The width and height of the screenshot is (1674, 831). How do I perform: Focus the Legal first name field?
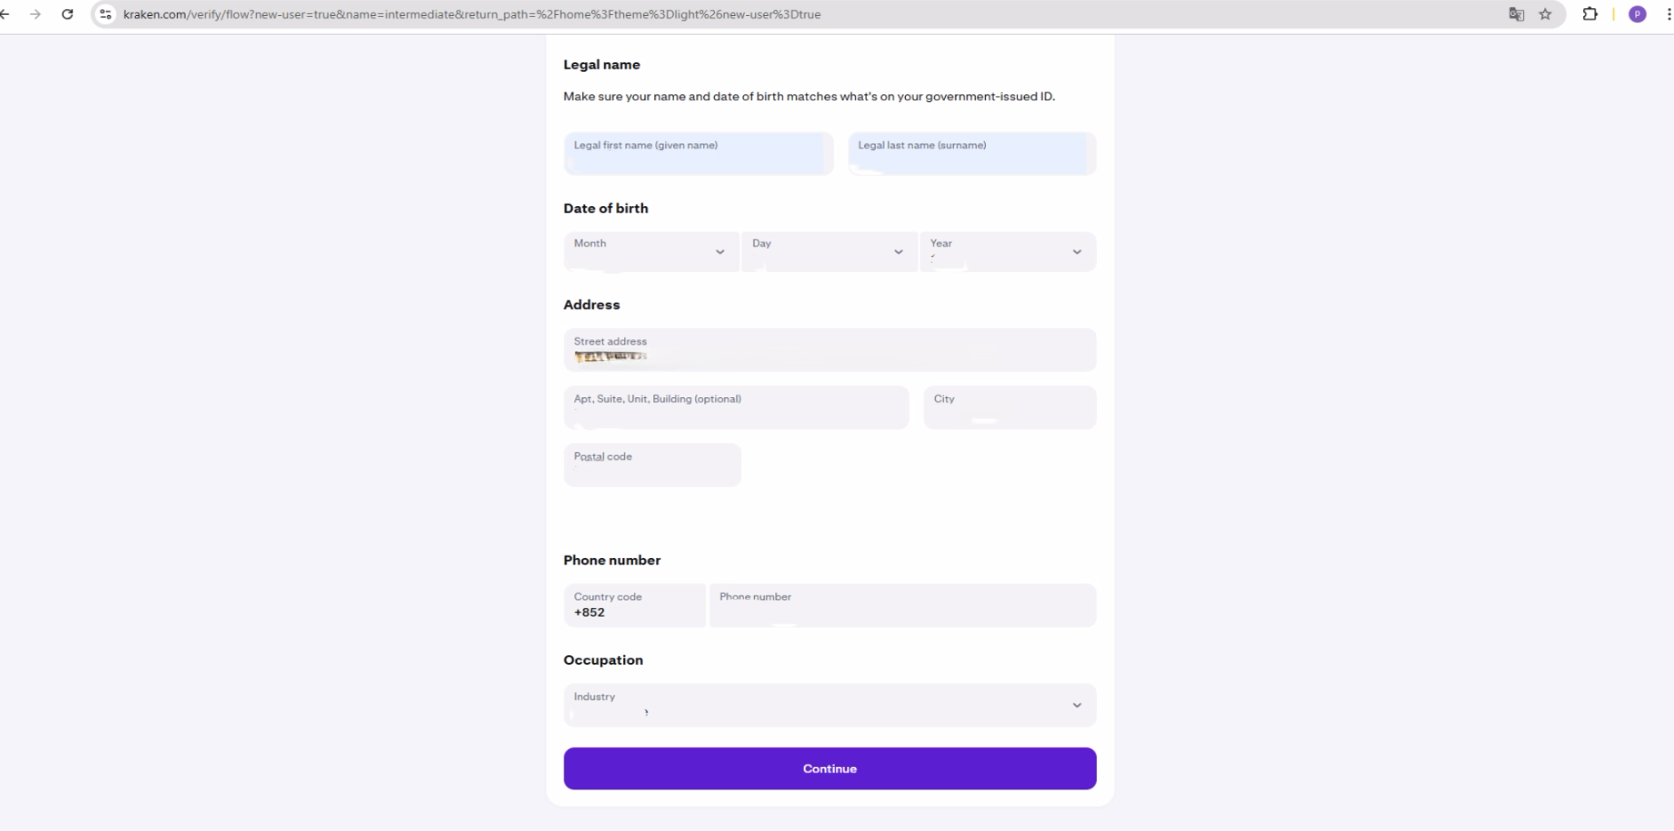coord(698,154)
